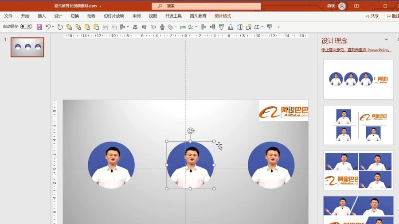Click the Align Top icon
Image resolution: width=399 pixels, height=224 pixels.
tap(221, 27)
